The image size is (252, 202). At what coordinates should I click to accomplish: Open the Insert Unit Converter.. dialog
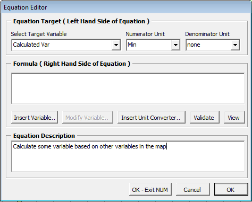point(152,117)
